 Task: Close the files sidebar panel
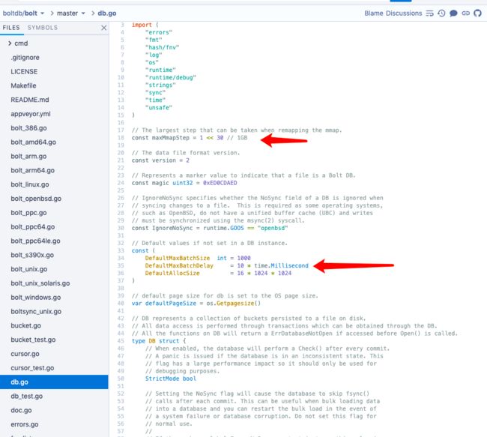tap(103, 28)
